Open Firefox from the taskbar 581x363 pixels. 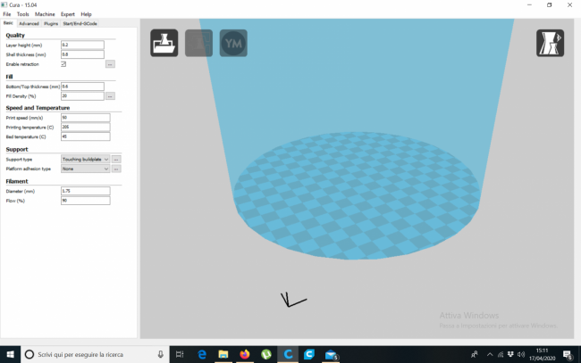click(245, 354)
